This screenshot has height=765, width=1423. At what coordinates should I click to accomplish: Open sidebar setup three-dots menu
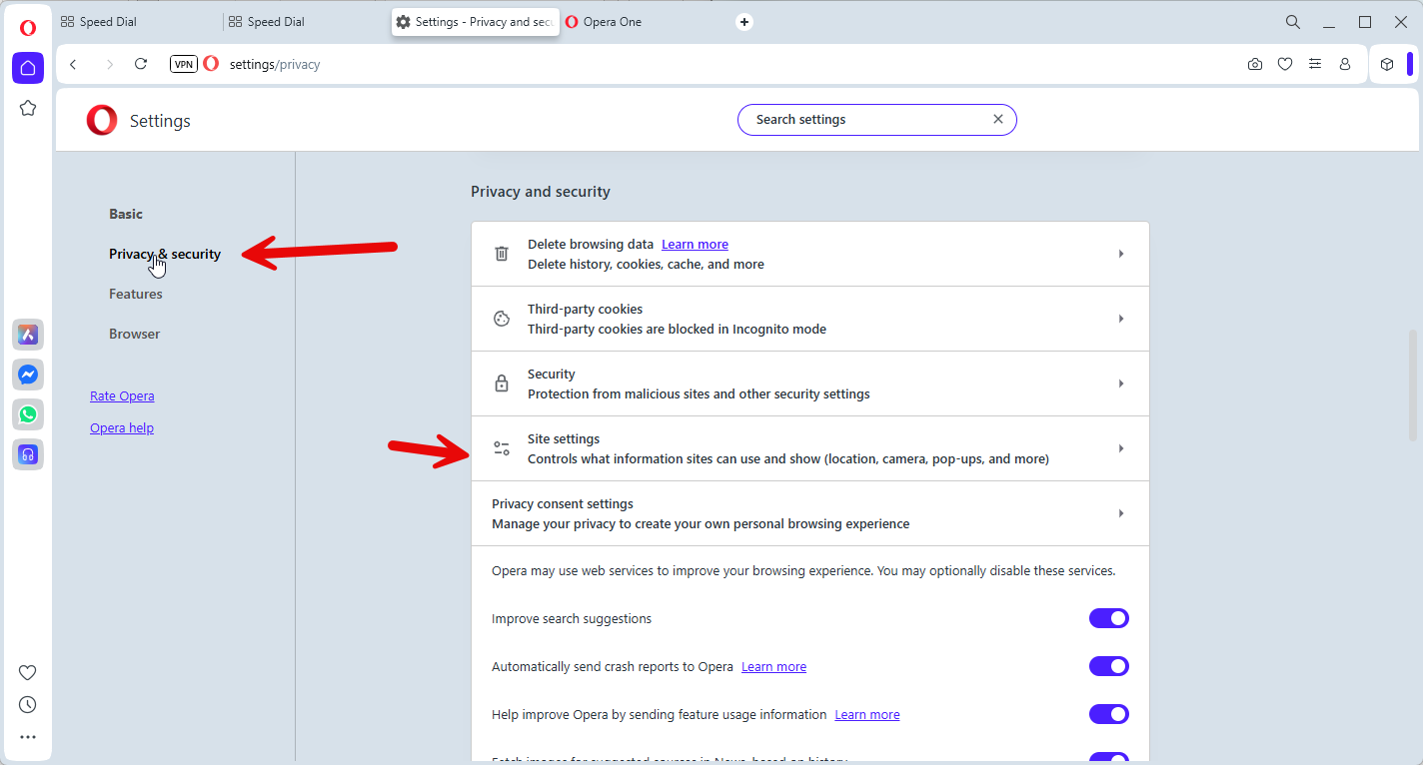click(x=28, y=737)
